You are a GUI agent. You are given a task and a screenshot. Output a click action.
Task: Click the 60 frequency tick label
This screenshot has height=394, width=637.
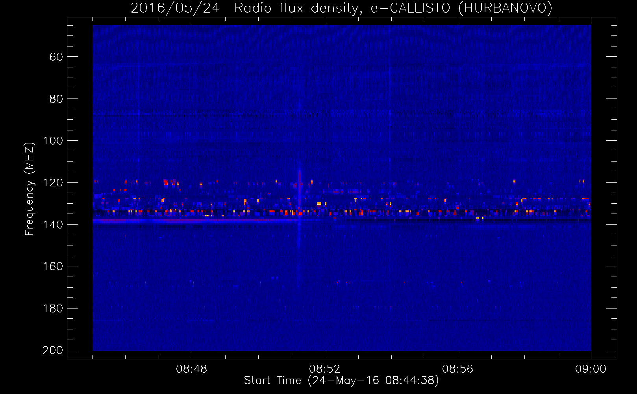point(56,57)
